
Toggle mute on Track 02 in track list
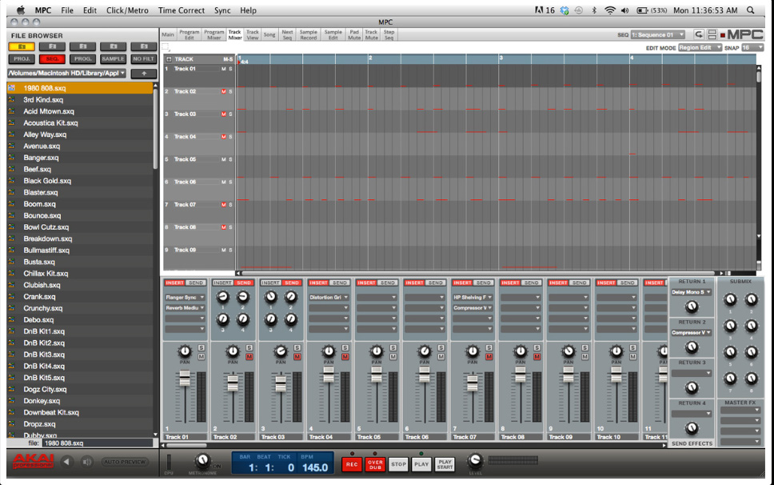point(224,91)
